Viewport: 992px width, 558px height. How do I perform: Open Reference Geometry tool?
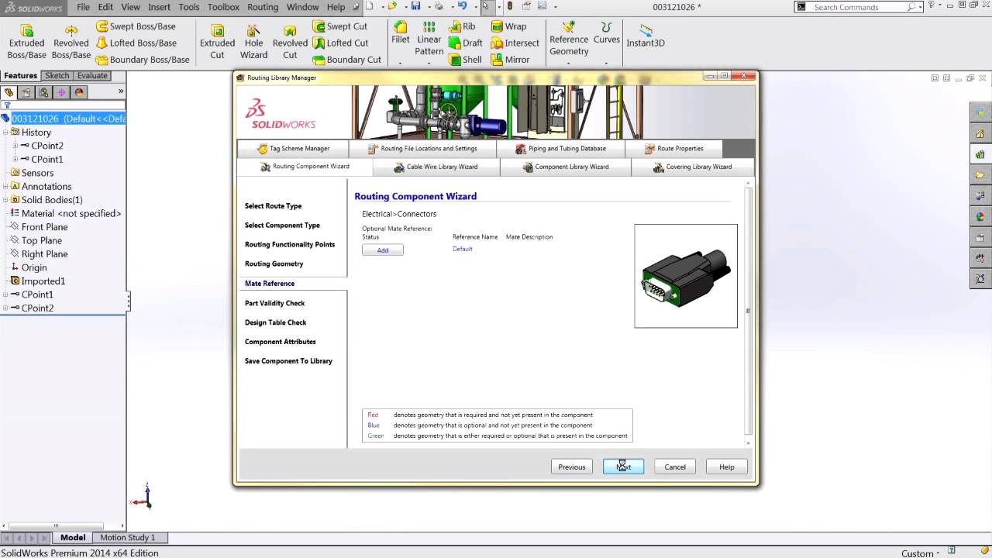point(569,39)
